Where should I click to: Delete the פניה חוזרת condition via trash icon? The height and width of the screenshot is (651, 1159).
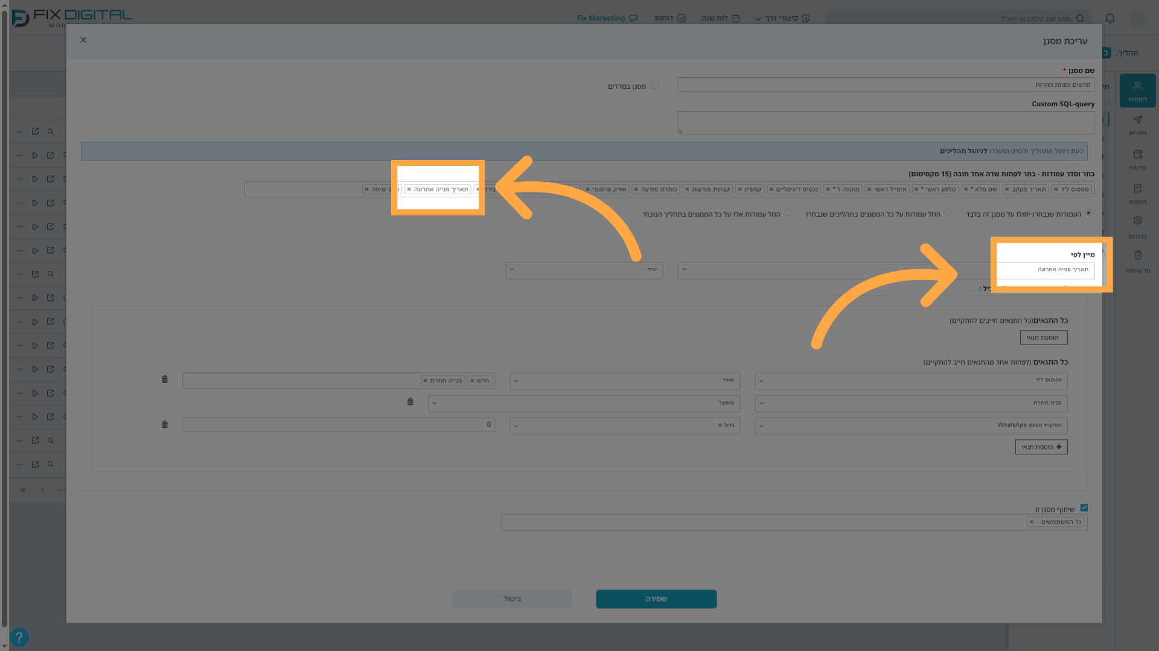pos(410,402)
